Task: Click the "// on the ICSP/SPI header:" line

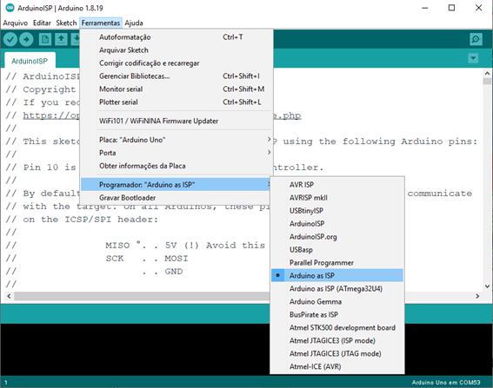Action: pos(82,220)
